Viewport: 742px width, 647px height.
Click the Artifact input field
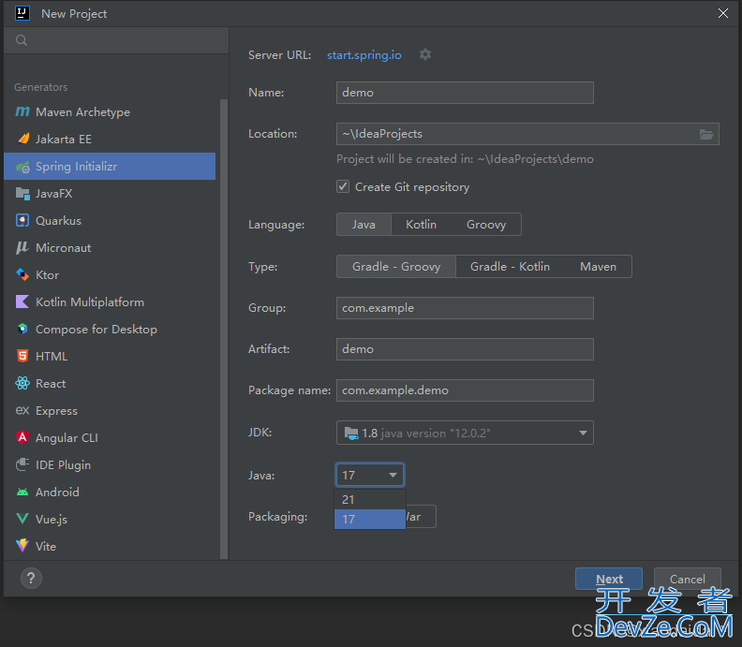coord(465,349)
